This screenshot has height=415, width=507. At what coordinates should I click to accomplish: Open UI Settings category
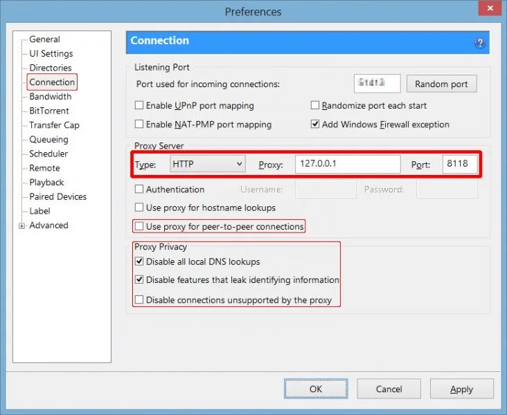tap(51, 53)
